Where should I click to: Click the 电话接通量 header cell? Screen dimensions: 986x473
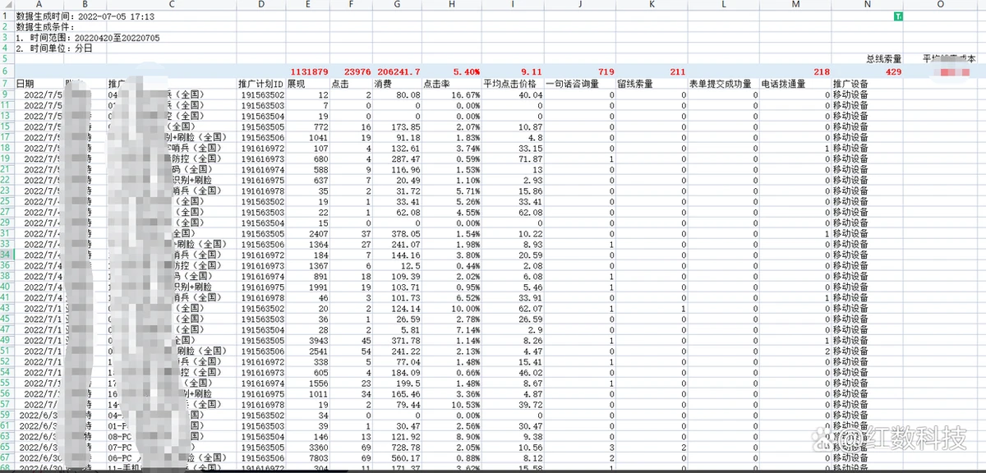pos(782,84)
